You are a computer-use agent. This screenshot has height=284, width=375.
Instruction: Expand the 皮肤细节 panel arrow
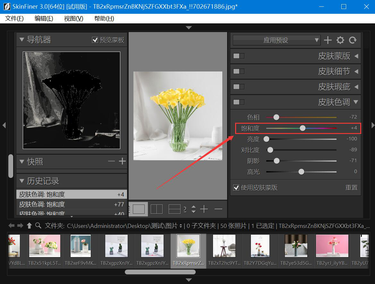pos(356,71)
